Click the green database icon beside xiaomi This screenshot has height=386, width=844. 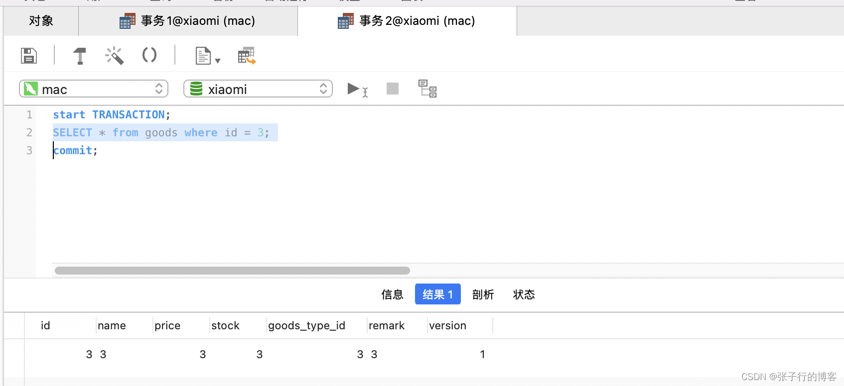(x=196, y=89)
